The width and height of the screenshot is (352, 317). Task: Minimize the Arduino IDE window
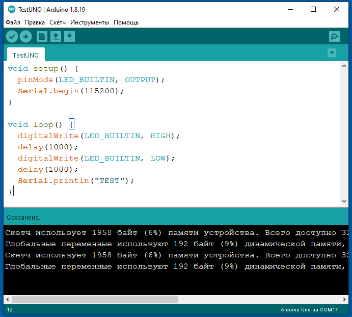click(290, 10)
